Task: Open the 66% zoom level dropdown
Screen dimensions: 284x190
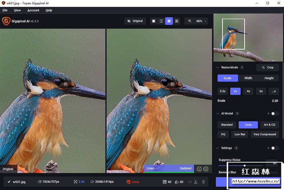Action: click(201, 21)
